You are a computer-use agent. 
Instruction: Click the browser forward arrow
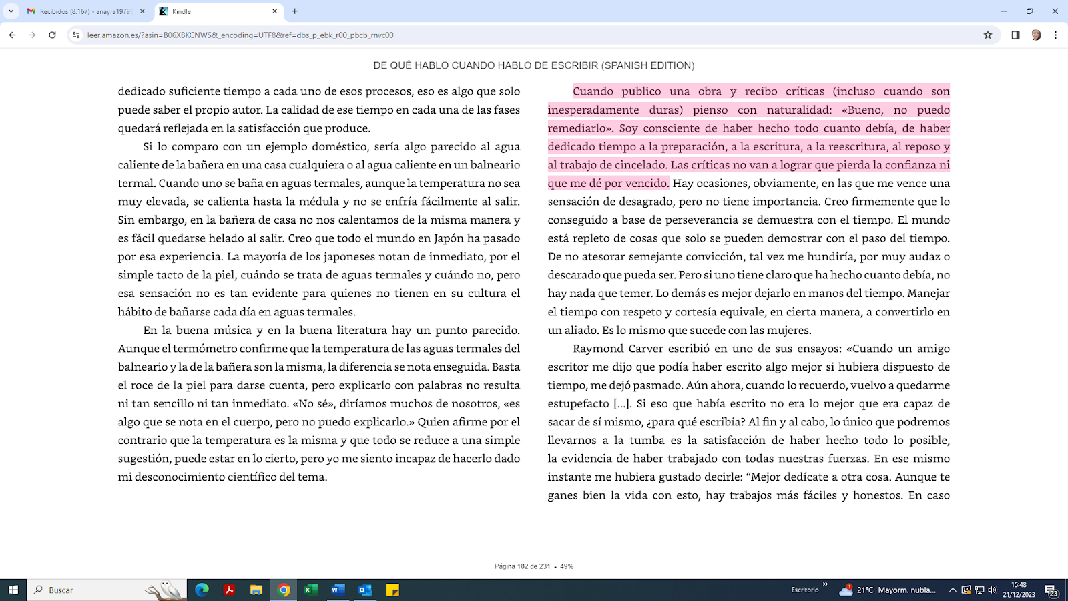tap(32, 35)
